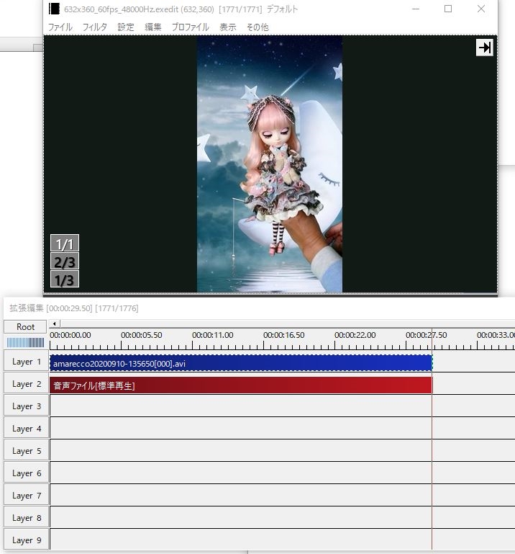Click the 00:00:05.50 mark on the time ruler

142,335
